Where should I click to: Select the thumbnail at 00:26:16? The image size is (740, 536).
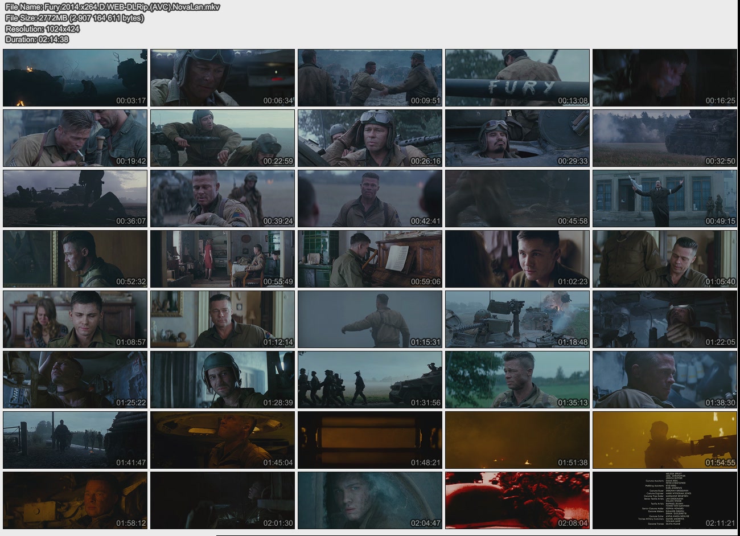370,138
